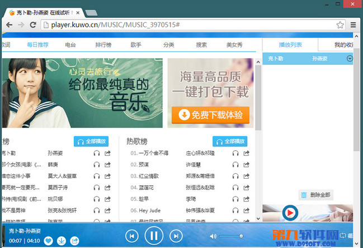
Task: Open the 每日推荐 navigation tab
Action: 38,45
